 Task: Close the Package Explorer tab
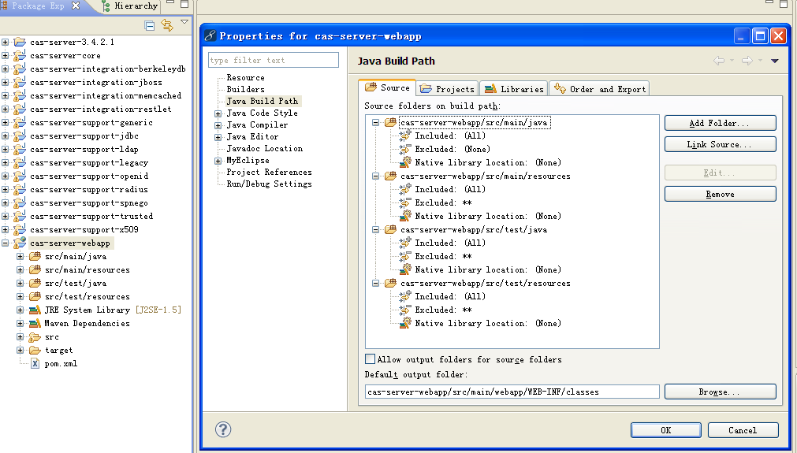pos(76,6)
